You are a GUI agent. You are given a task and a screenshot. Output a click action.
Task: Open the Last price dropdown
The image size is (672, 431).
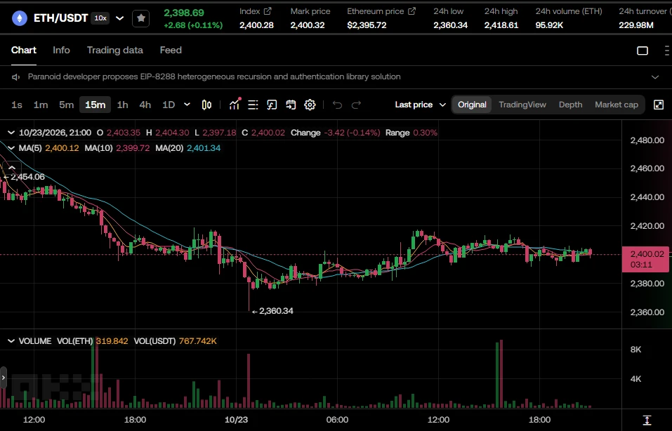pyautogui.click(x=421, y=105)
